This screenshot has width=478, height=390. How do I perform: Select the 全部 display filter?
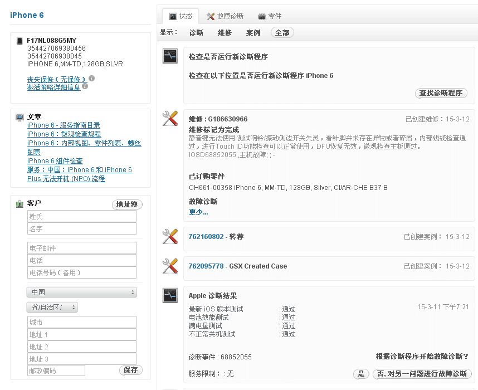pyautogui.click(x=282, y=33)
